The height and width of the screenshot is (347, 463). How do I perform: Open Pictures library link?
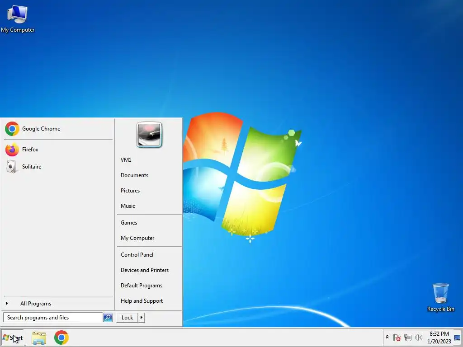pos(149,190)
